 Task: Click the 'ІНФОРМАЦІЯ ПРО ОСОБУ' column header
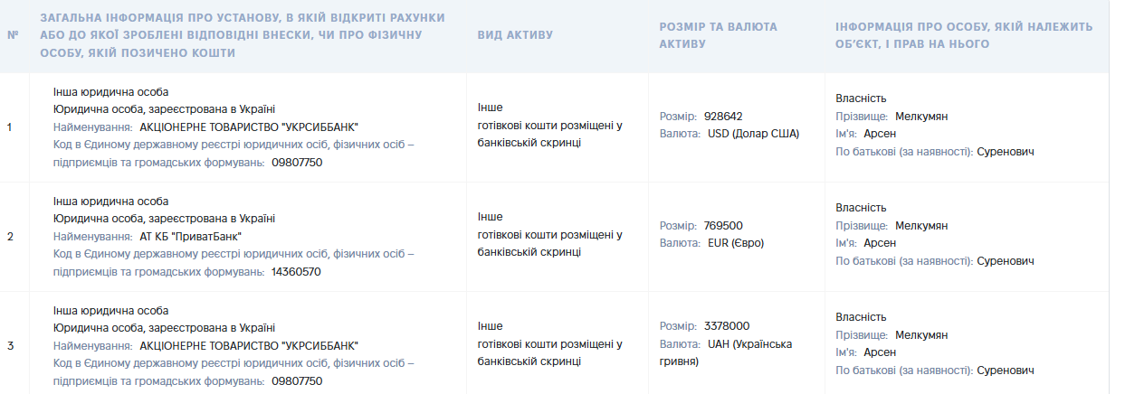tap(965, 35)
